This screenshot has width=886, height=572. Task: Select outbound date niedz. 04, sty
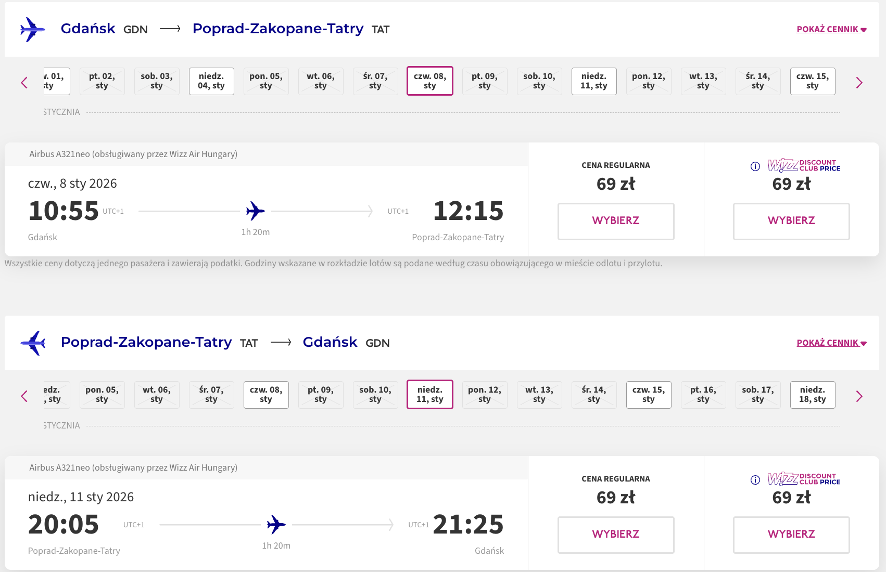click(x=211, y=81)
